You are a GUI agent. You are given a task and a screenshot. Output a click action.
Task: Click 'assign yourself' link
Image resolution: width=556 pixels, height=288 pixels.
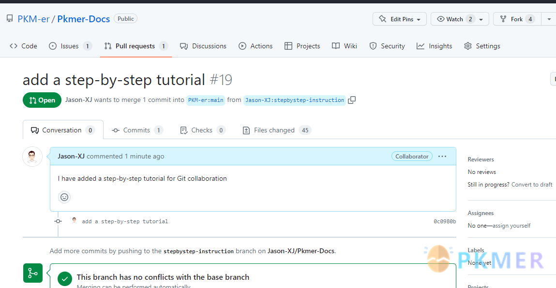pos(511,226)
